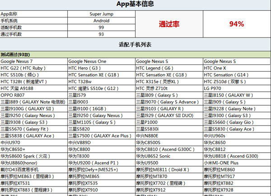The height and width of the screenshot is (196, 271).
Task: Click the "HTC S510b ( 倾心 )" cell
Action: coord(34,75)
